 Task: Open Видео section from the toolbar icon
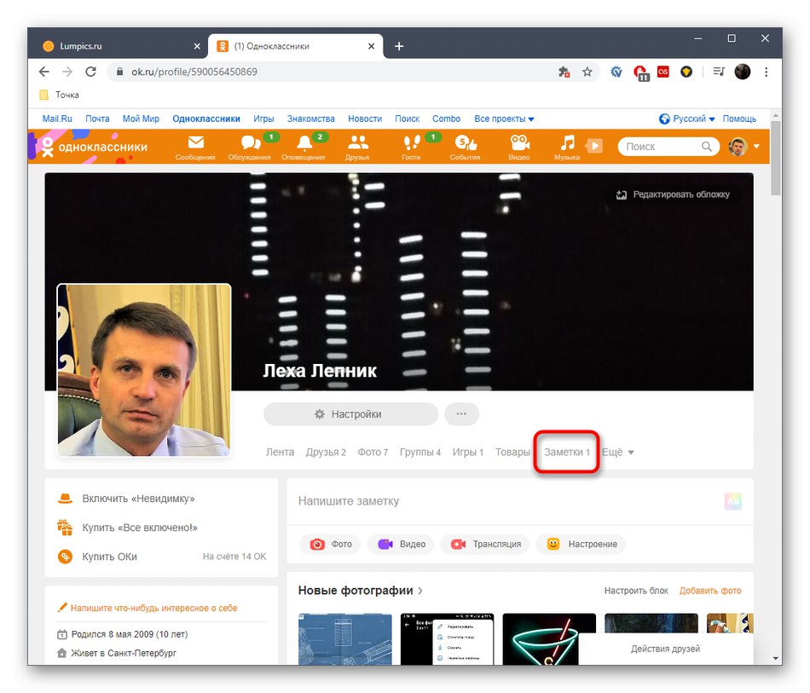(x=519, y=141)
